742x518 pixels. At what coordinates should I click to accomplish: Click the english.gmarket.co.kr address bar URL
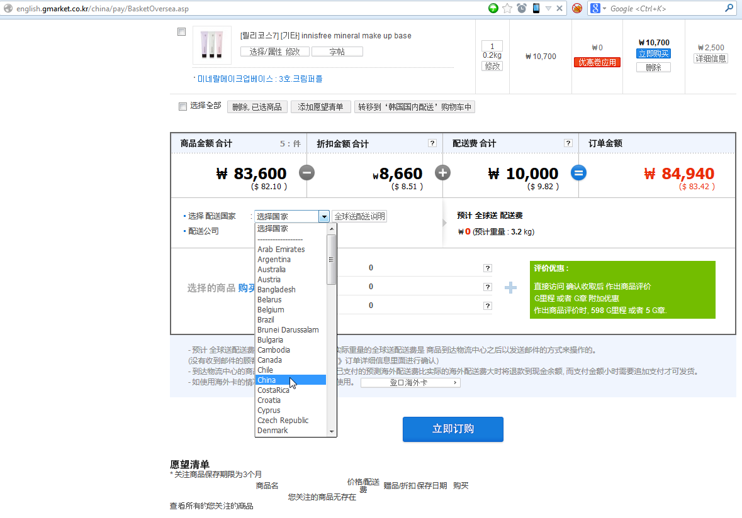(x=102, y=9)
